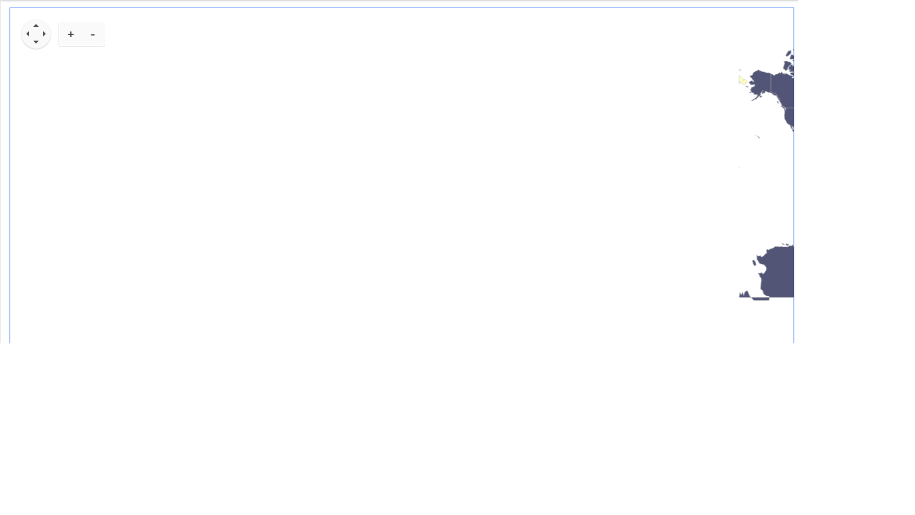Pan the map right with the right arrow
Viewport: 915px width, 515px height.
click(44, 34)
